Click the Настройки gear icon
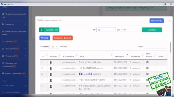Viewport: 174px width, 97px height. tap(3, 85)
